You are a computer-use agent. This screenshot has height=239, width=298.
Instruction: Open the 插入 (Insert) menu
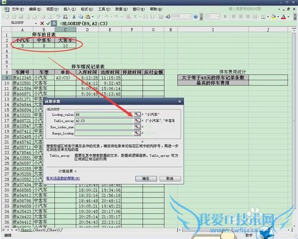click(70, 9)
